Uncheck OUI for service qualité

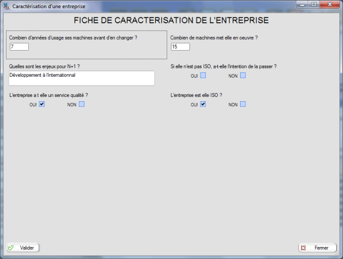pyautogui.click(x=41, y=104)
